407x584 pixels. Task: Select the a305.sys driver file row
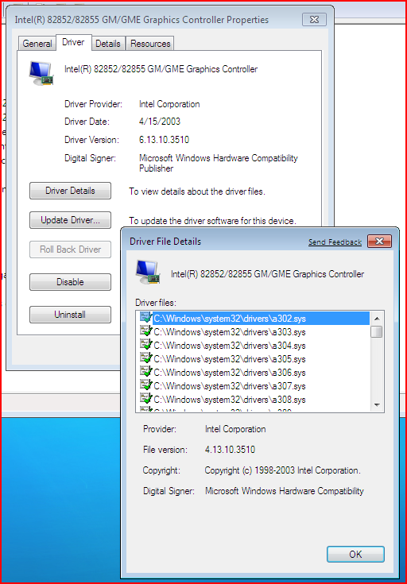coord(254,359)
